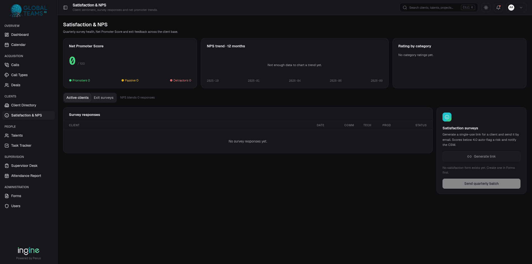Screen dimensions: 532x264
Task: Focus the search clients, talents, projects field
Action: pos(439,8)
